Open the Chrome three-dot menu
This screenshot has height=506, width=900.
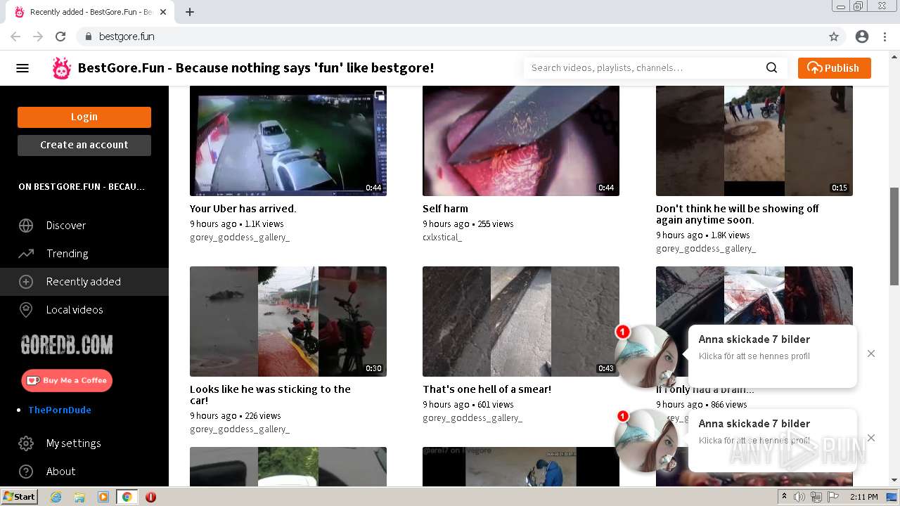click(885, 37)
